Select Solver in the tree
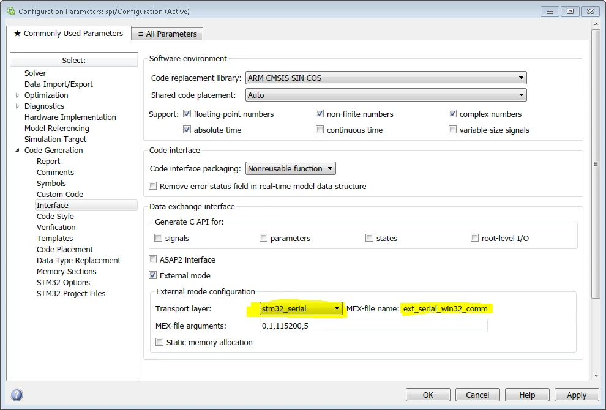Image resolution: width=606 pixels, height=410 pixels. [x=35, y=73]
